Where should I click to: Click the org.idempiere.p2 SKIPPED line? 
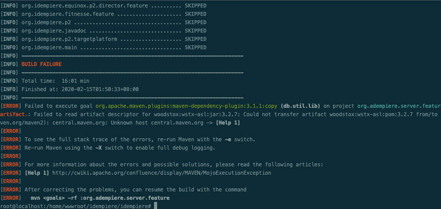pos(114,22)
